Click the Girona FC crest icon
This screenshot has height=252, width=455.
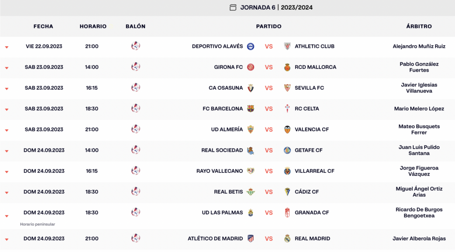[251, 67]
